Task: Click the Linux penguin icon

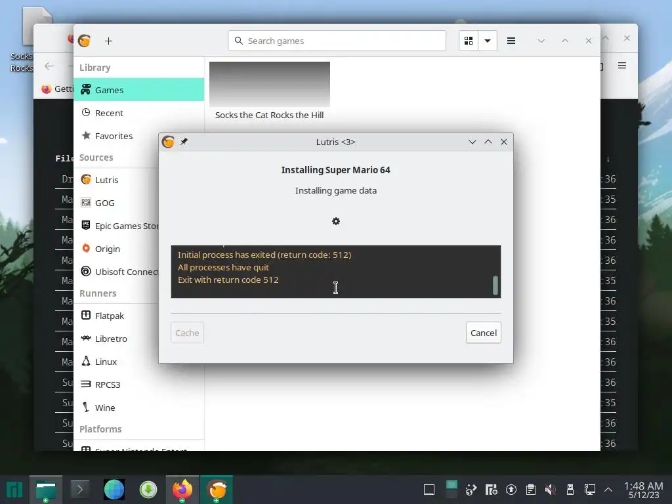Action: click(86, 361)
